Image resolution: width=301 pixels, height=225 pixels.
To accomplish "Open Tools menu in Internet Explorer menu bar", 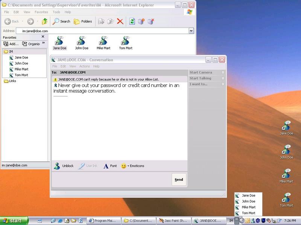I will point(56,12).
